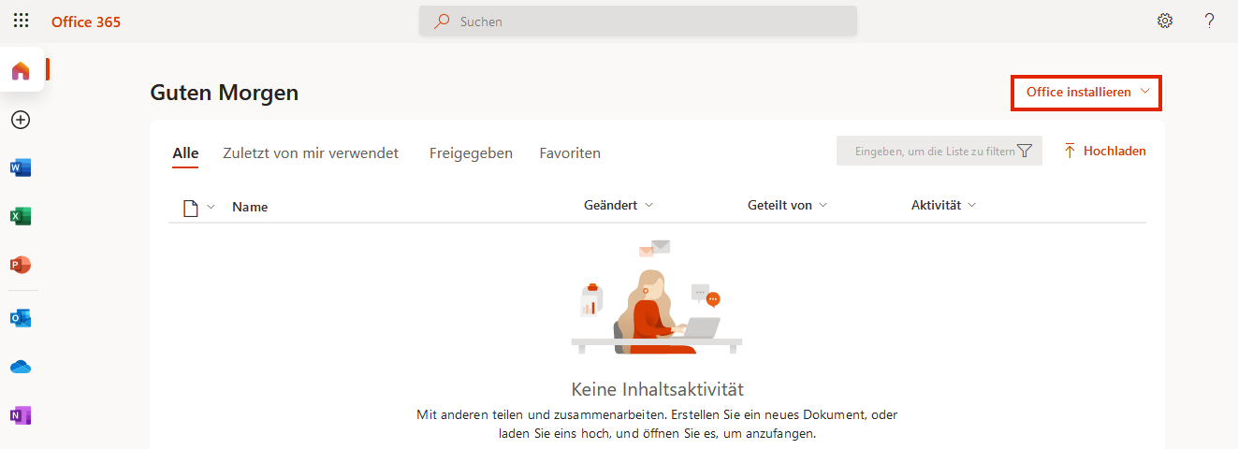This screenshot has height=449, width=1238.
Task: Open the Aktivität column dropdown
Action: tap(972, 205)
